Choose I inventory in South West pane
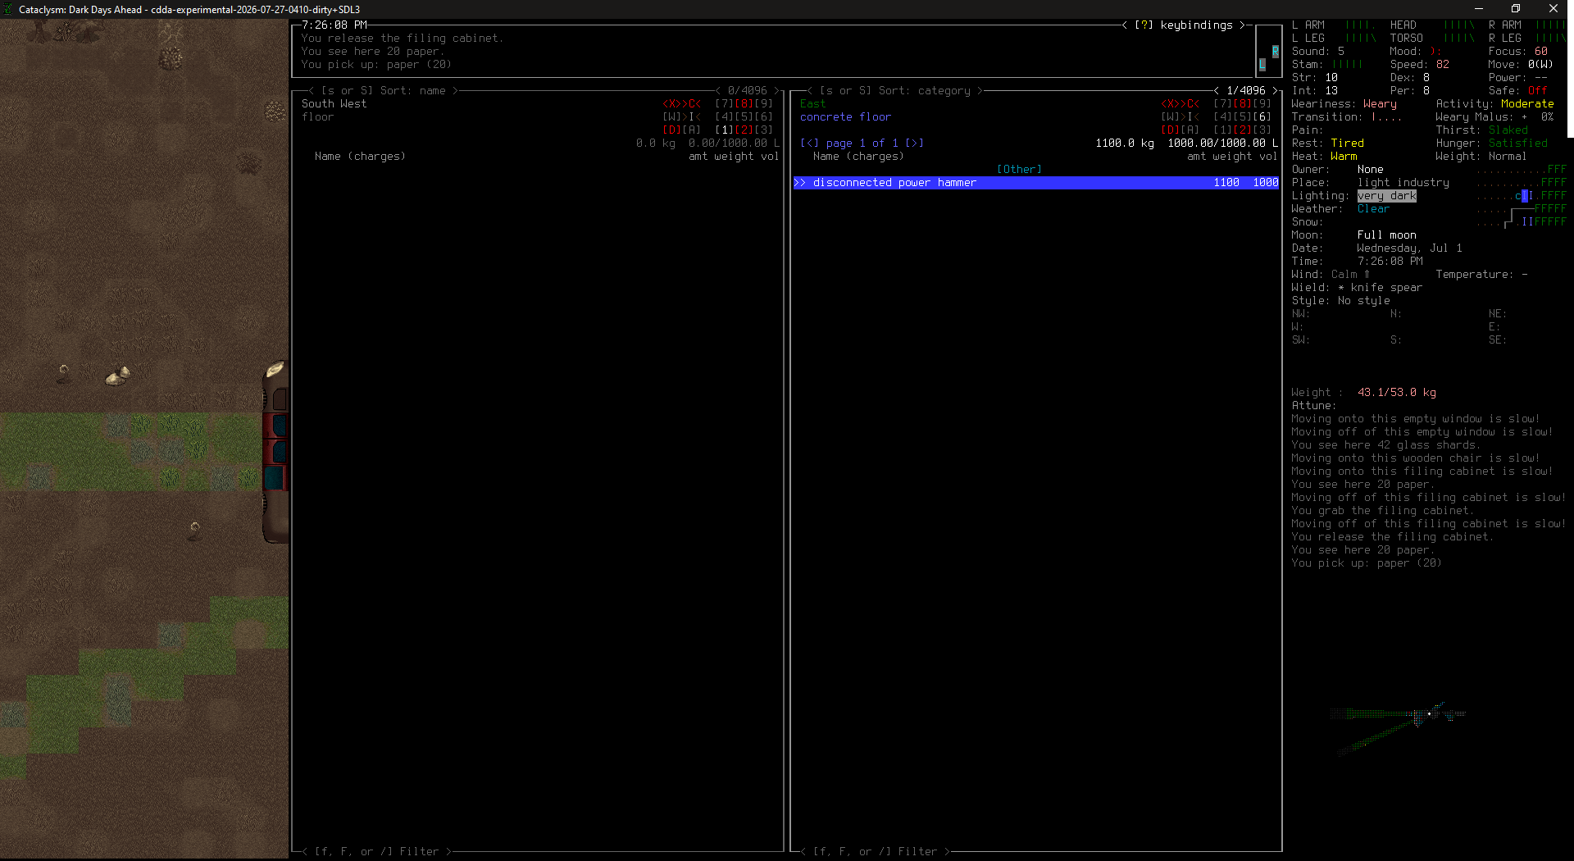This screenshot has width=1574, height=861. point(691,117)
